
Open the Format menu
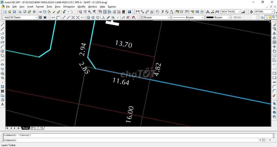tap(40, 7)
